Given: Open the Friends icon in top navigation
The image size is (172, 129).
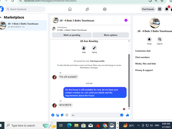Looking at the screenshot, I should 87,9.
